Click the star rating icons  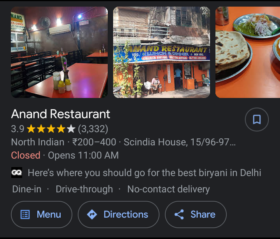[51, 129]
